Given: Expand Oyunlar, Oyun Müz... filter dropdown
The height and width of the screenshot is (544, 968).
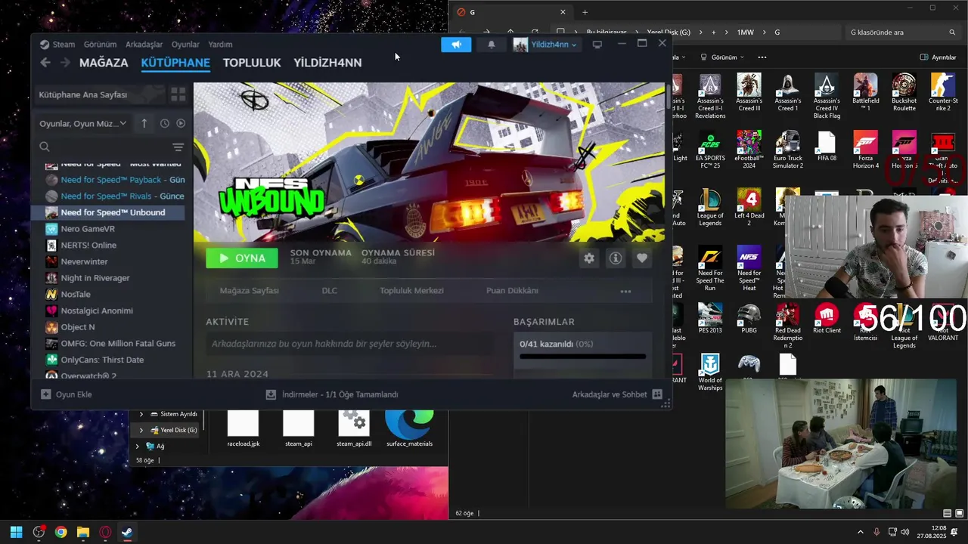Looking at the screenshot, I should pyautogui.click(x=83, y=123).
